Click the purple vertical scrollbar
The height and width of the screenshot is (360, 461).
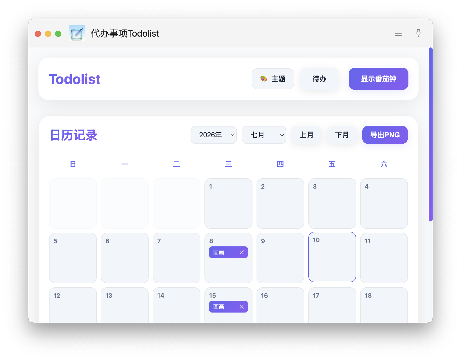[x=431, y=134]
